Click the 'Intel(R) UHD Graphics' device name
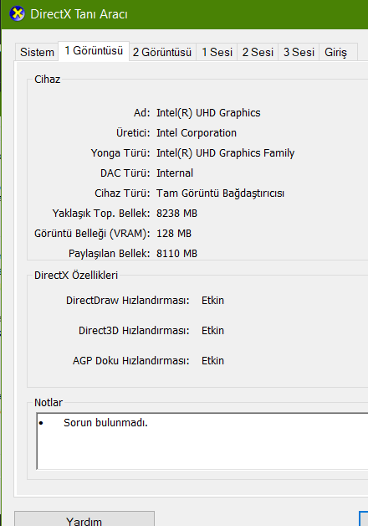This screenshot has height=526, width=368. click(x=208, y=113)
